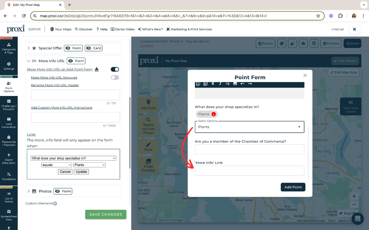Click the heading 2 icon in editor toolbar

click(x=205, y=83)
